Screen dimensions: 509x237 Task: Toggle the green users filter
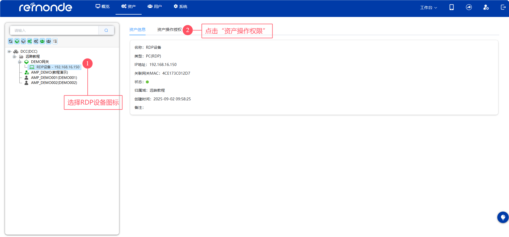[x=42, y=41]
